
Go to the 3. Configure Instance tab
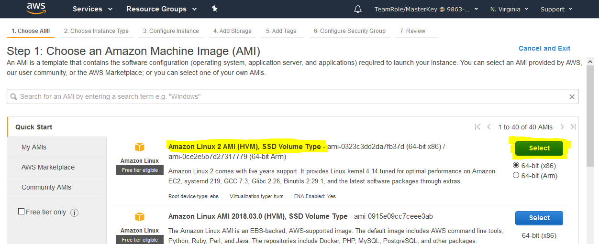click(x=171, y=31)
